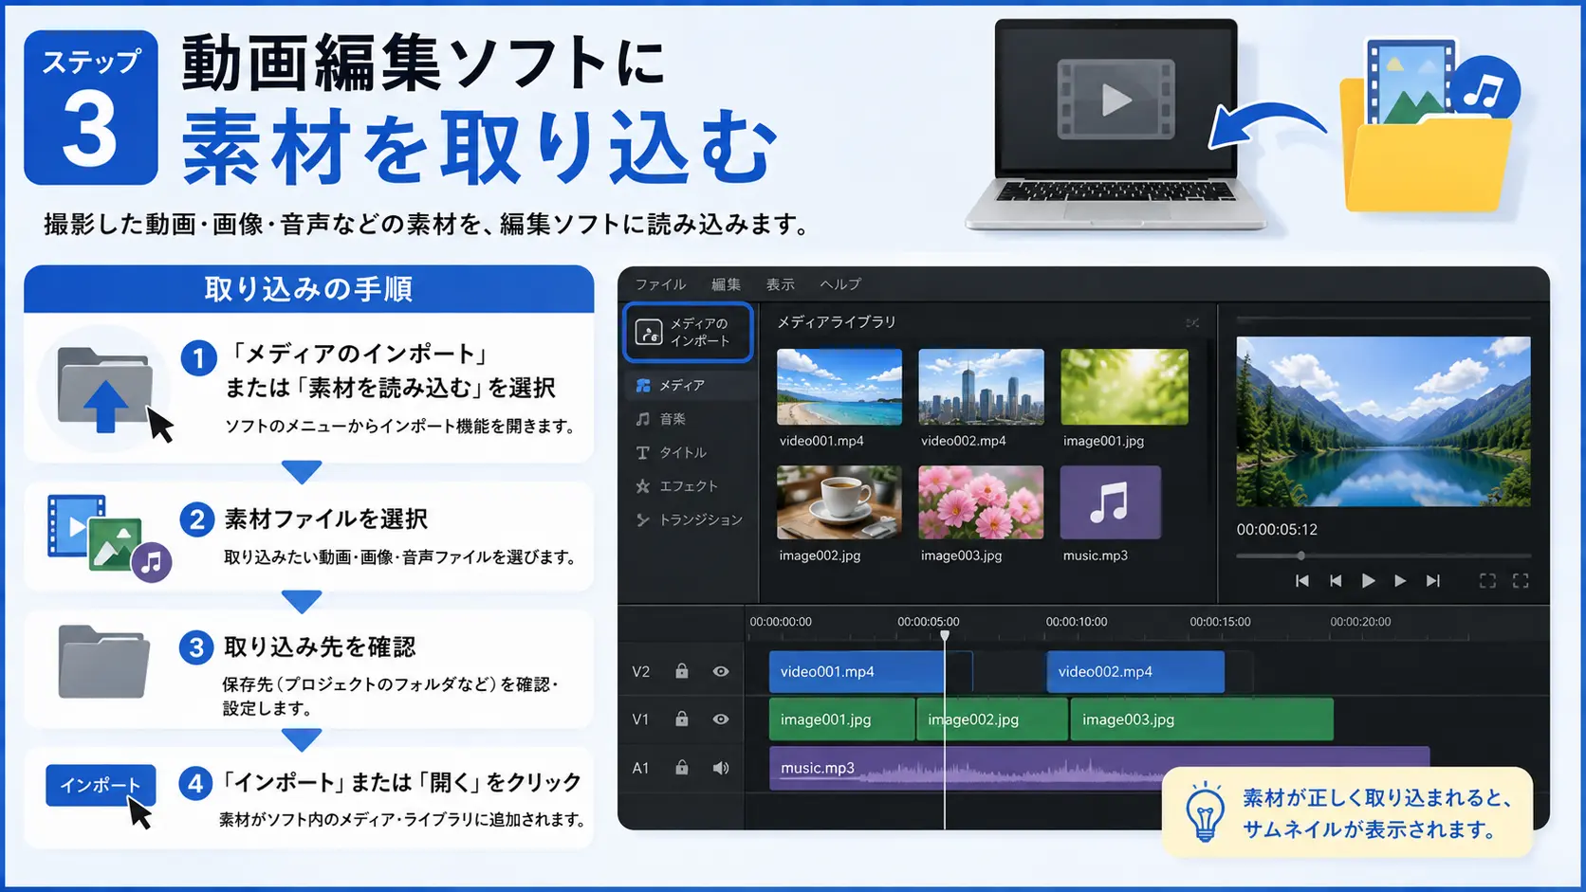Hide the V2 track with eye icon
This screenshot has width=1586, height=892.
click(721, 671)
